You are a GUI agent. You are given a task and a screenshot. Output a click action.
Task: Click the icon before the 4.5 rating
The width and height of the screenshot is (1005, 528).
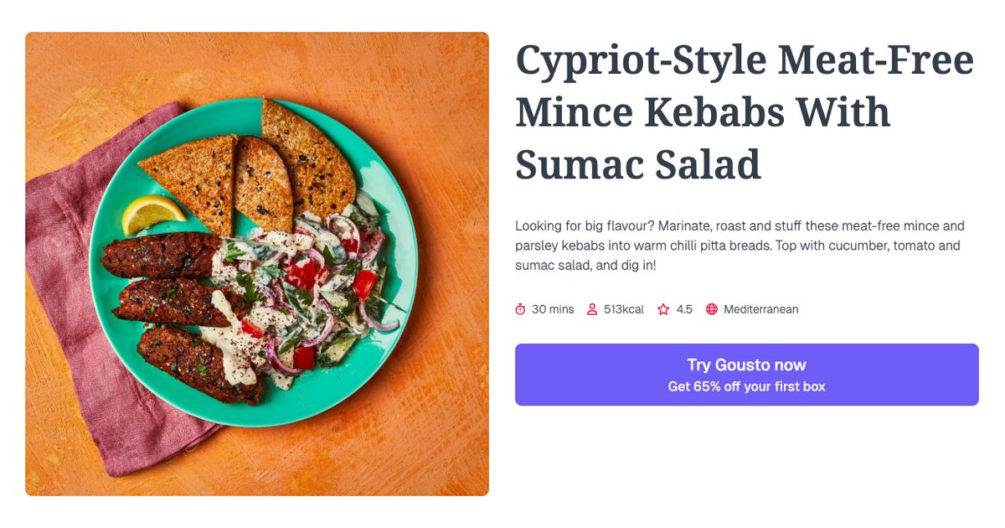662,308
